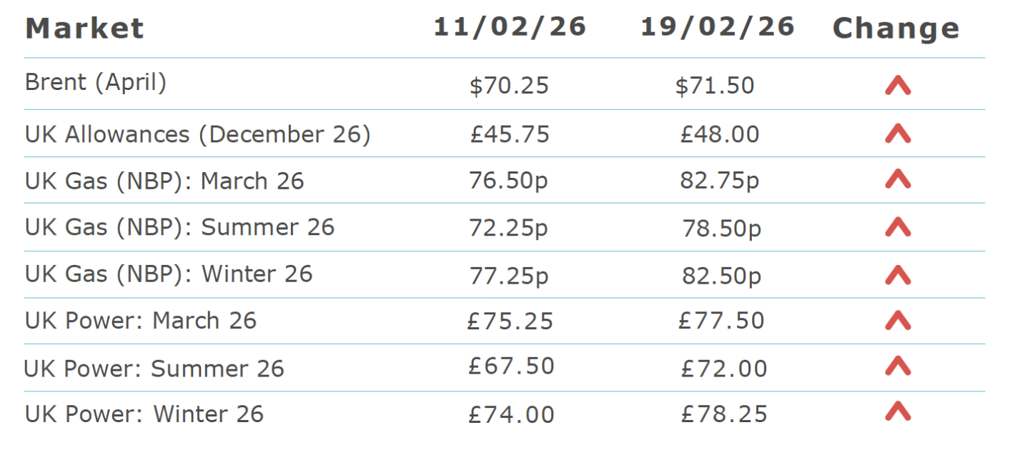Click the £78.25 UK Power Winter price

click(724, 414)
